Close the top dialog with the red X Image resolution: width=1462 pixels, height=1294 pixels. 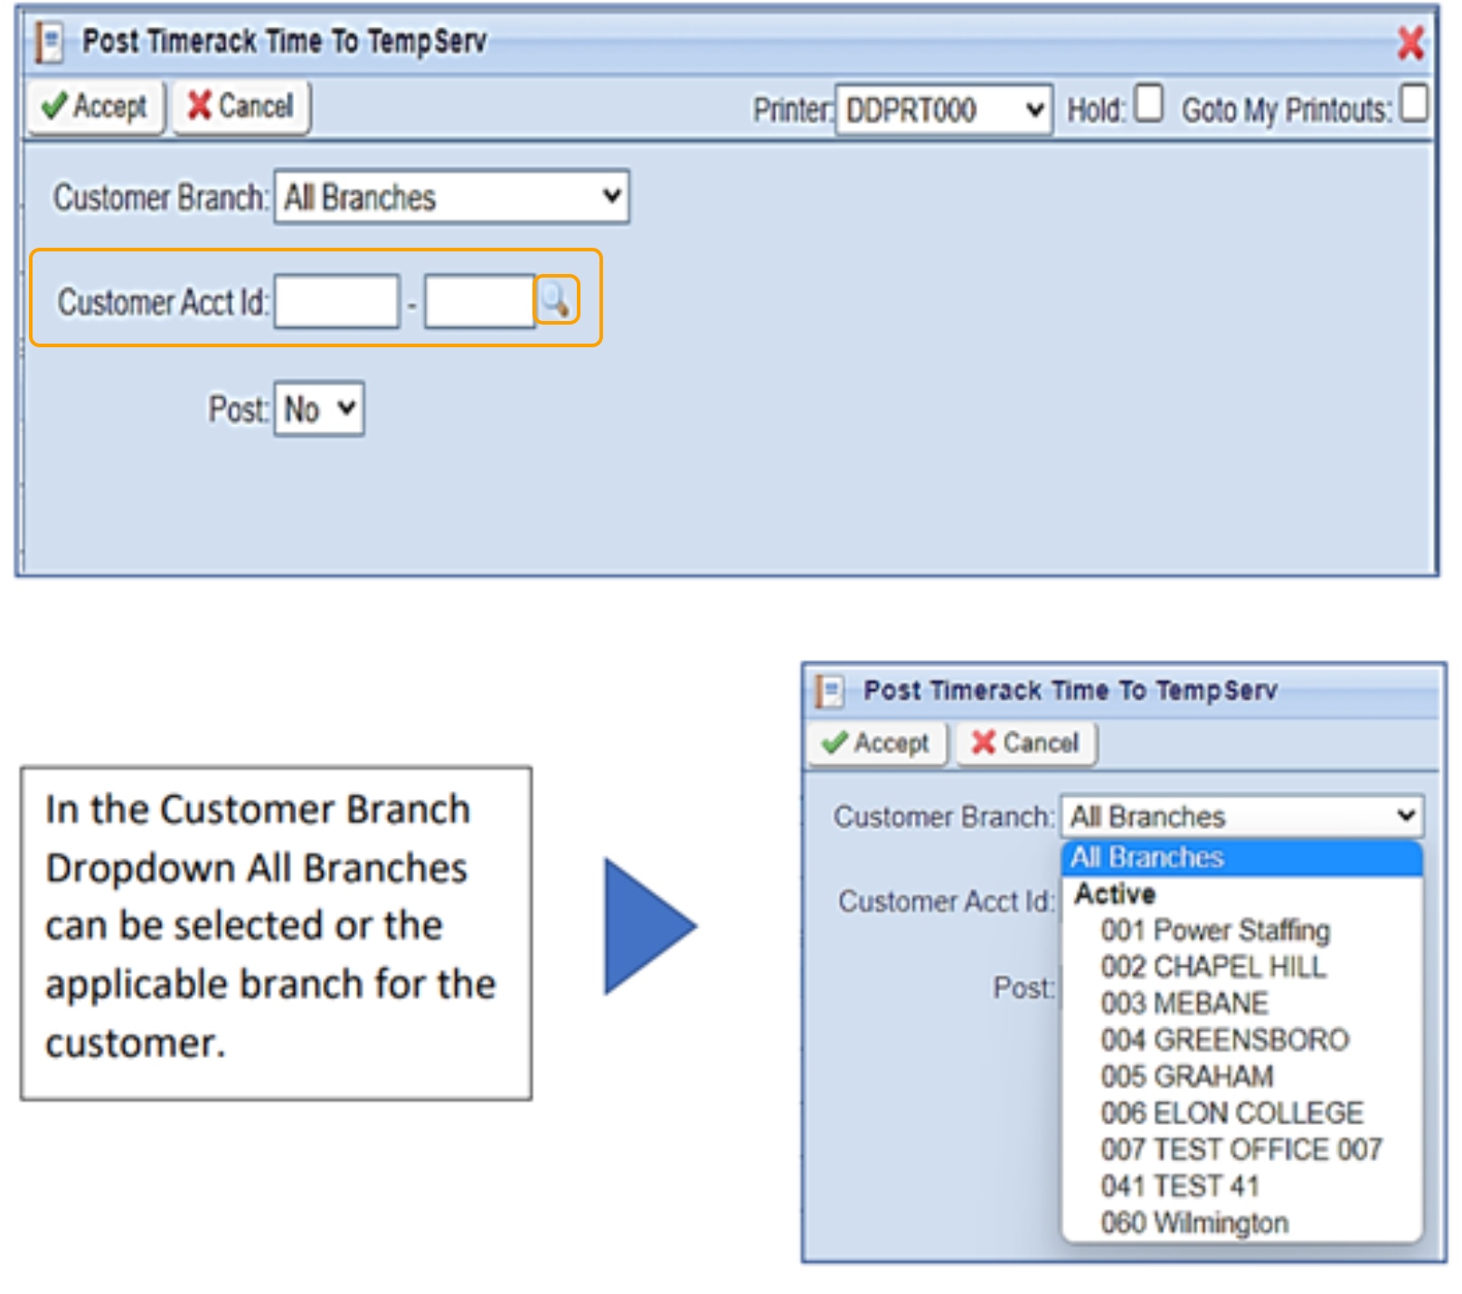pos(1410,43)
